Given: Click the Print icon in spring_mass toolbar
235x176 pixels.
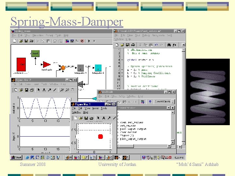Looking at the screenshot, I should coord(31,41).
